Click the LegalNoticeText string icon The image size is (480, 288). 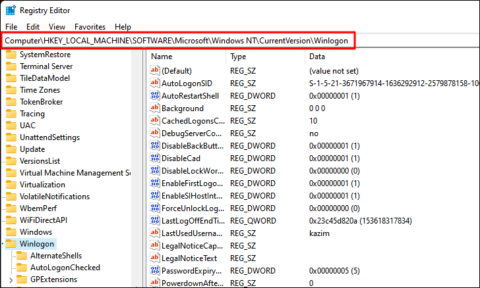155,258
